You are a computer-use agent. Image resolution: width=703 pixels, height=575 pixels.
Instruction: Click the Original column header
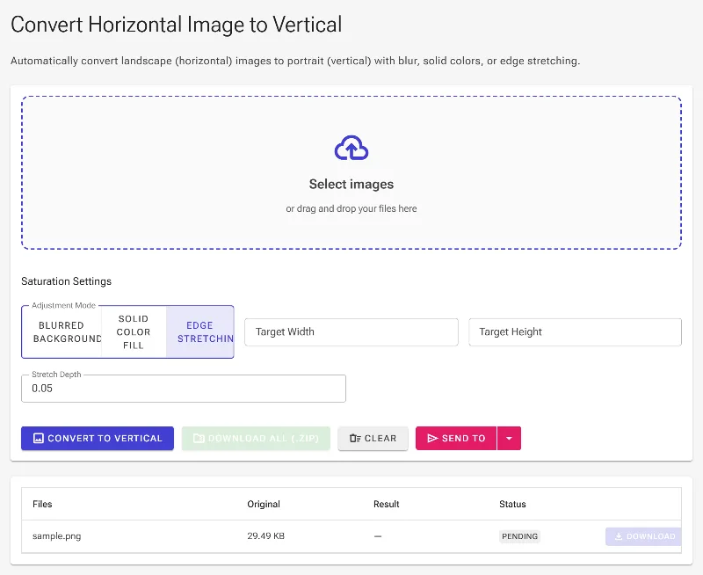(x=264, y=504)
